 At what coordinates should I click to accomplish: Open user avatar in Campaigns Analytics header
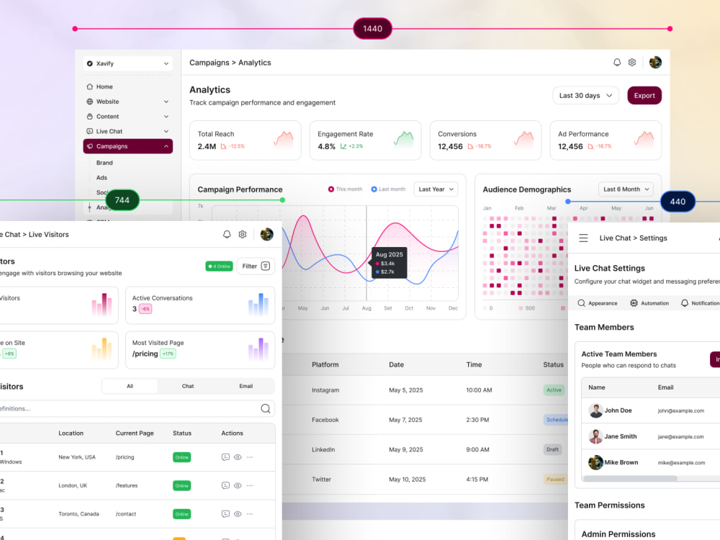click(x=655, y=63)
